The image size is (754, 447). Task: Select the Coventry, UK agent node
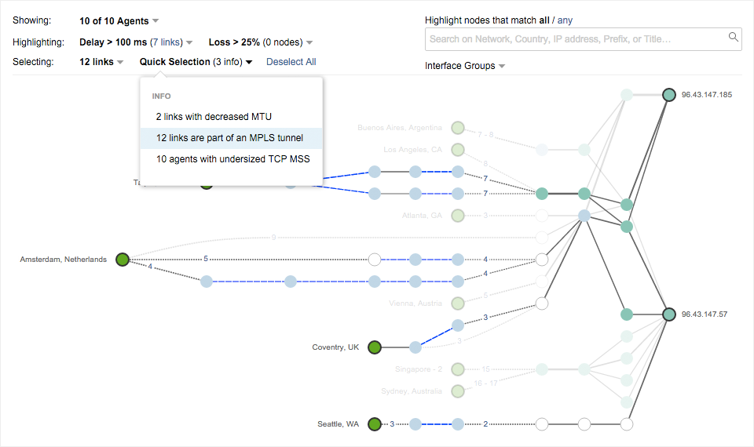pyautogui.click(x=375, y=347)
